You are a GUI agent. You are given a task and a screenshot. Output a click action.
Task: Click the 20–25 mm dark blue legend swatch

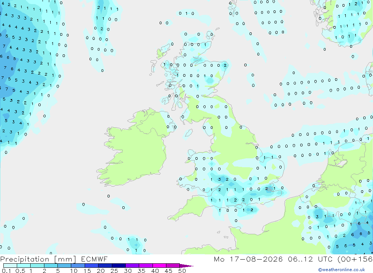tap(105, 266)
